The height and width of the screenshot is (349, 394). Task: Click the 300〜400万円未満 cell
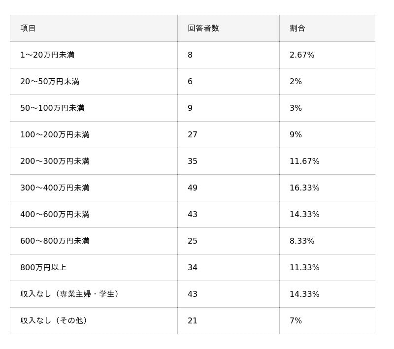click(55, 188)
